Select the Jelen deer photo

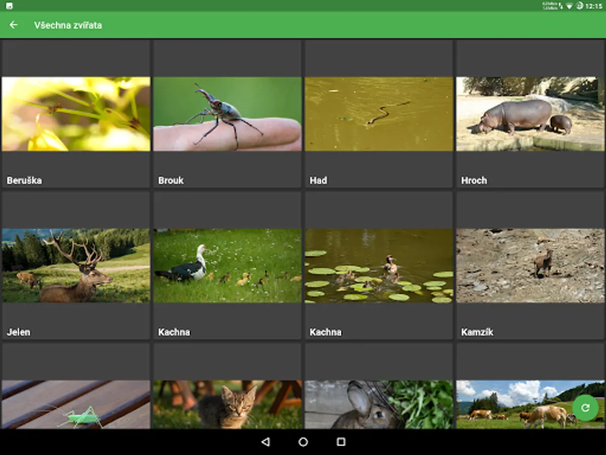(x=76, y=265)
